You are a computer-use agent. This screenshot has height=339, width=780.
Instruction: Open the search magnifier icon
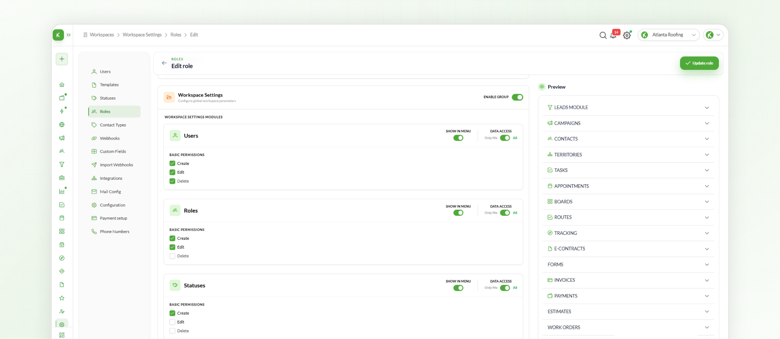coord(603,35)
